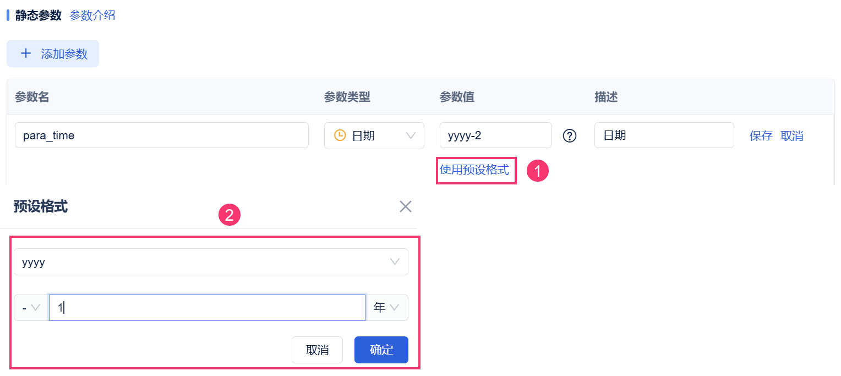The width and height of the screenshot is (841, 376).
Task: Save the parameter row via 保存
Action: pyautogui.click(x=761, y=136)
